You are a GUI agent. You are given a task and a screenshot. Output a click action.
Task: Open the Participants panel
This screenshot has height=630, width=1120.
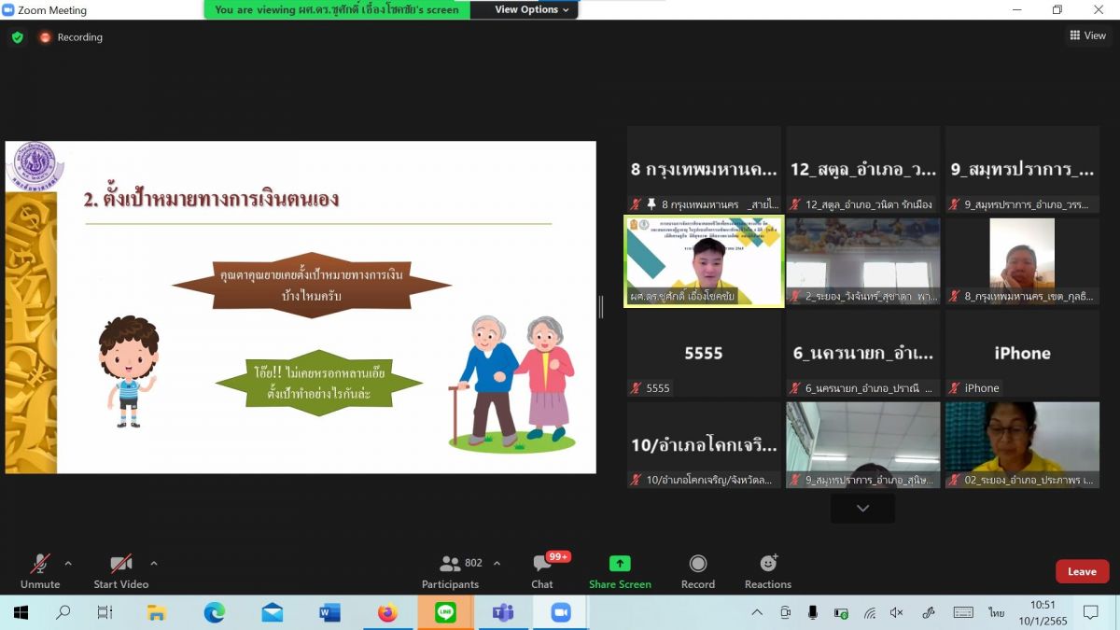pos(451,571)
